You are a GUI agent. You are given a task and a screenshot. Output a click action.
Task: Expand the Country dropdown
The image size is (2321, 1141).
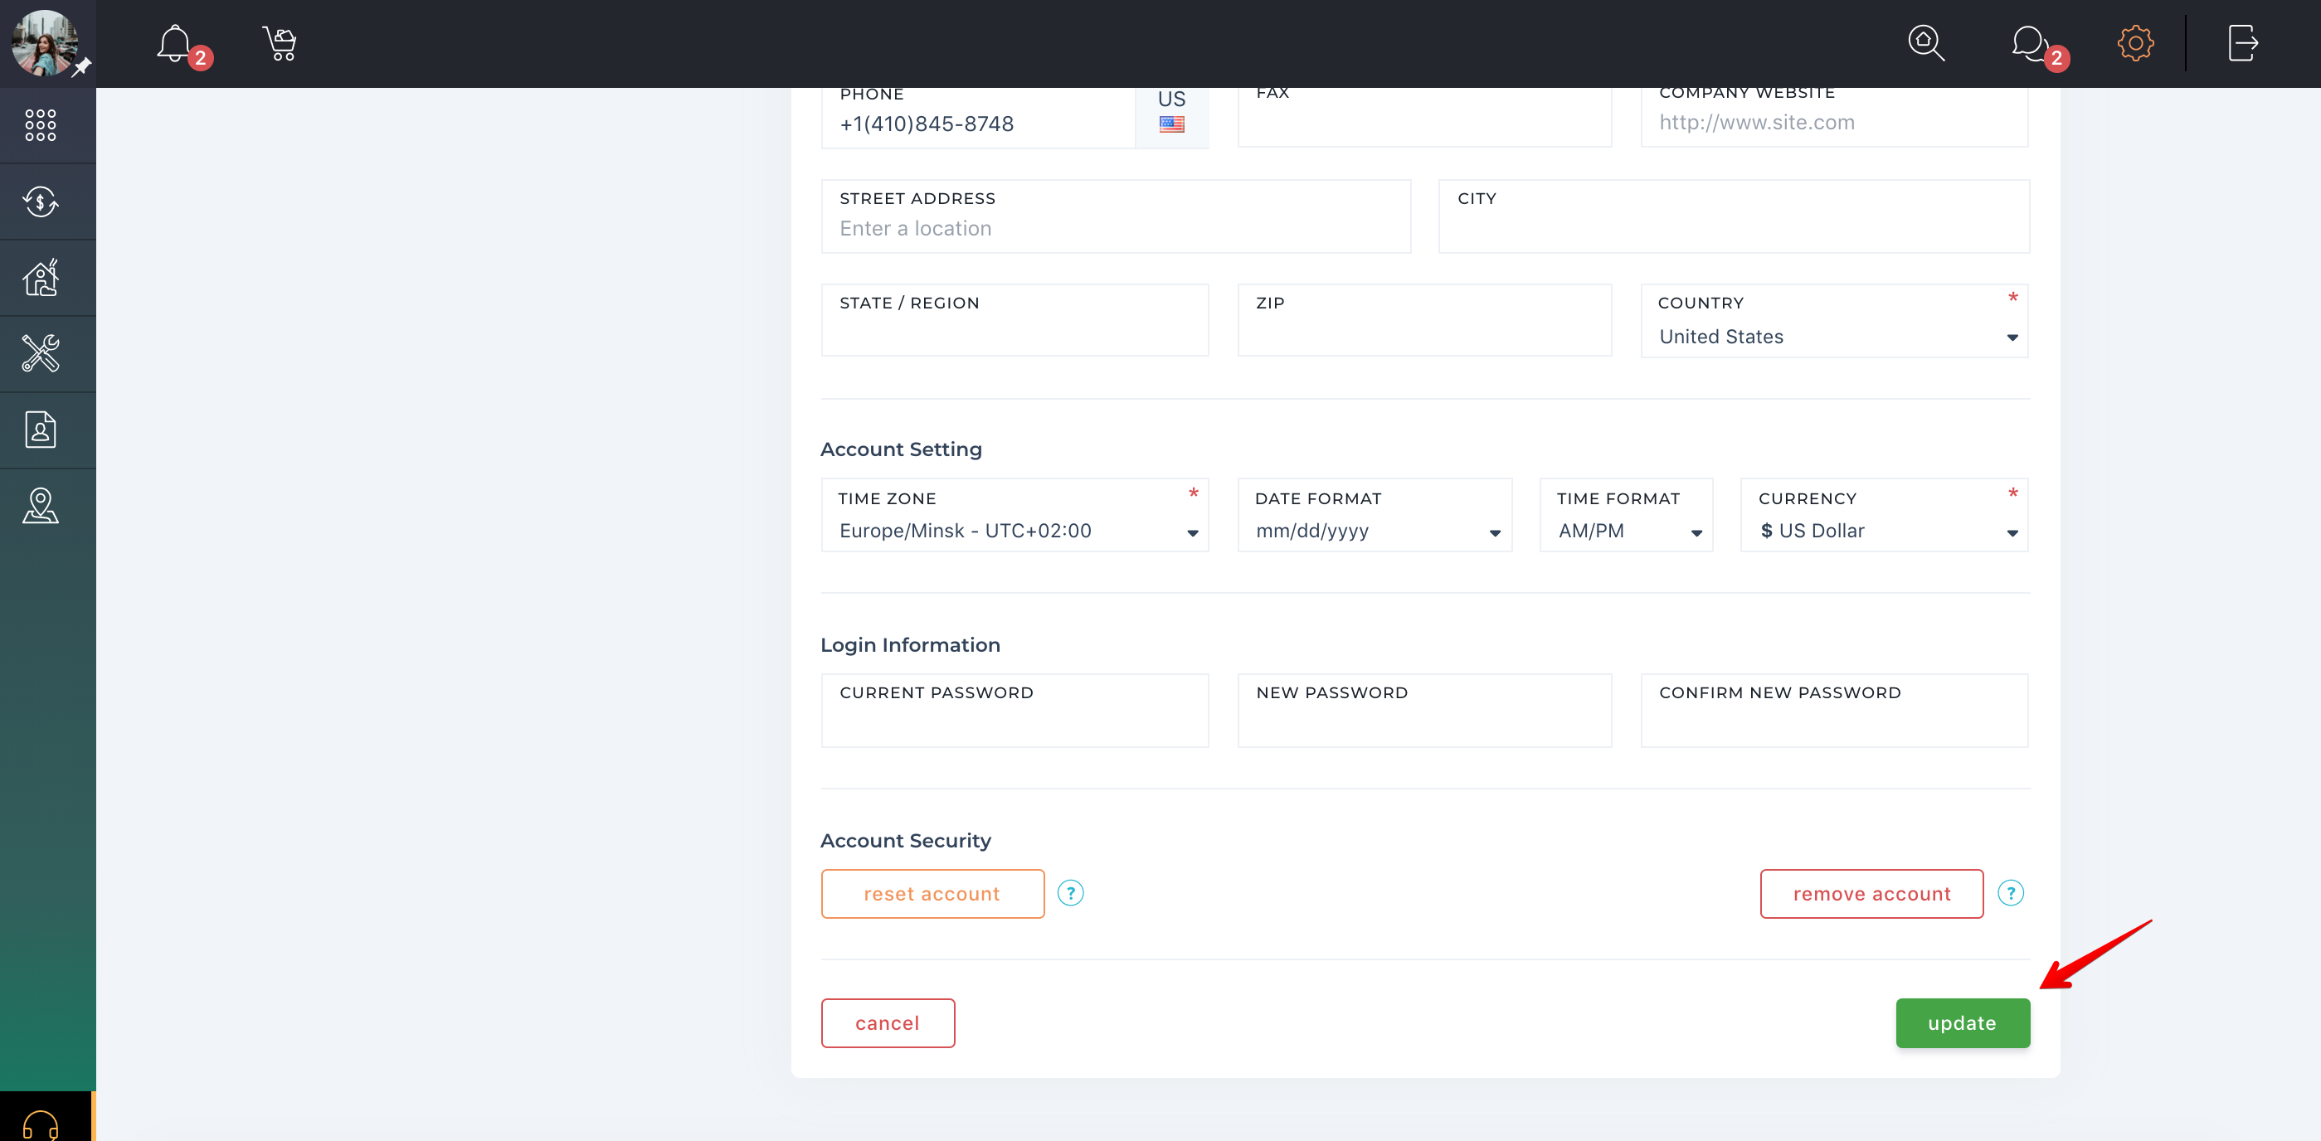click(1833, 322)
